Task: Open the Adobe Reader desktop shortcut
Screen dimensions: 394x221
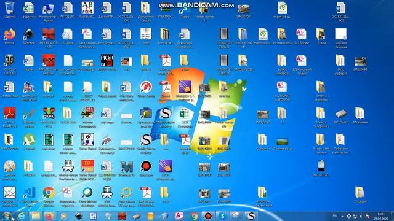Action: pyautogui.click(x=9, y=114)
